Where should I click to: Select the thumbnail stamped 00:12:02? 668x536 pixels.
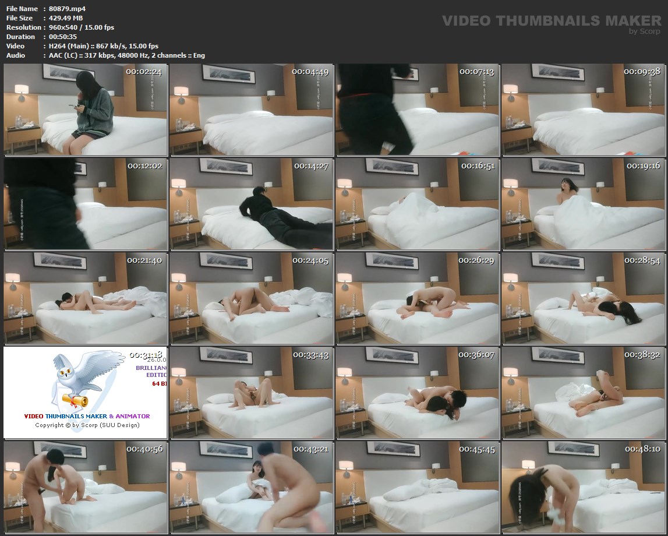(86, 204)
